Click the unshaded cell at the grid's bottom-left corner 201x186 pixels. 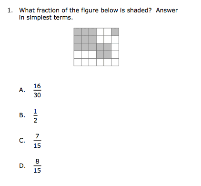click(x=78, y=62)
